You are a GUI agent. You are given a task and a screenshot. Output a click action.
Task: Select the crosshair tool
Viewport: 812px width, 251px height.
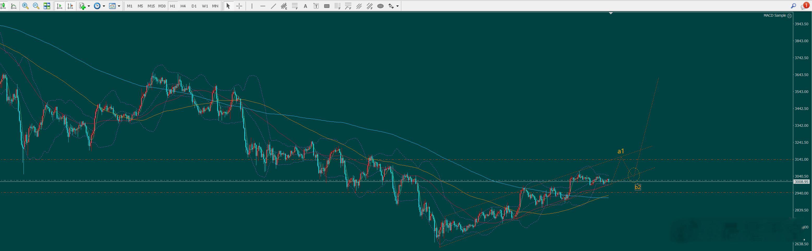[x=239, y=6]
